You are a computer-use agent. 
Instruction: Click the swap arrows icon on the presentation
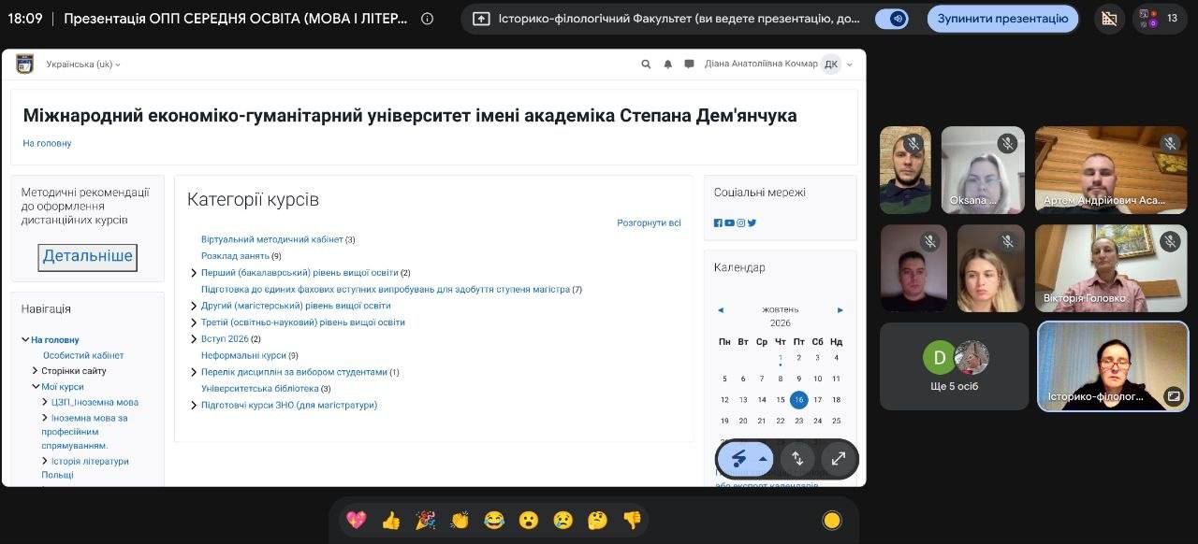tap(797, 459)
